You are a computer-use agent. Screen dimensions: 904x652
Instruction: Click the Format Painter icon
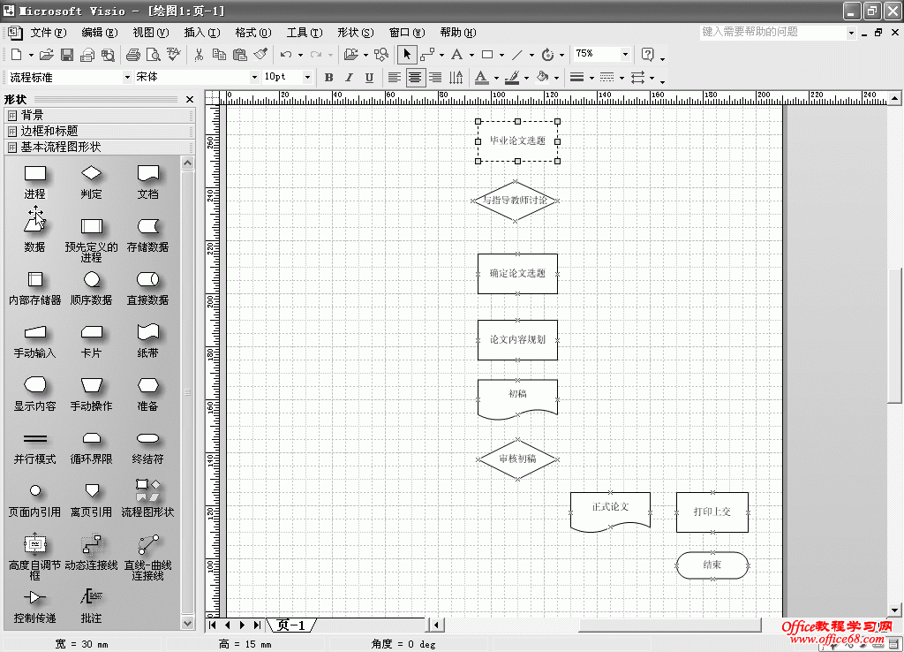point(260,55)
